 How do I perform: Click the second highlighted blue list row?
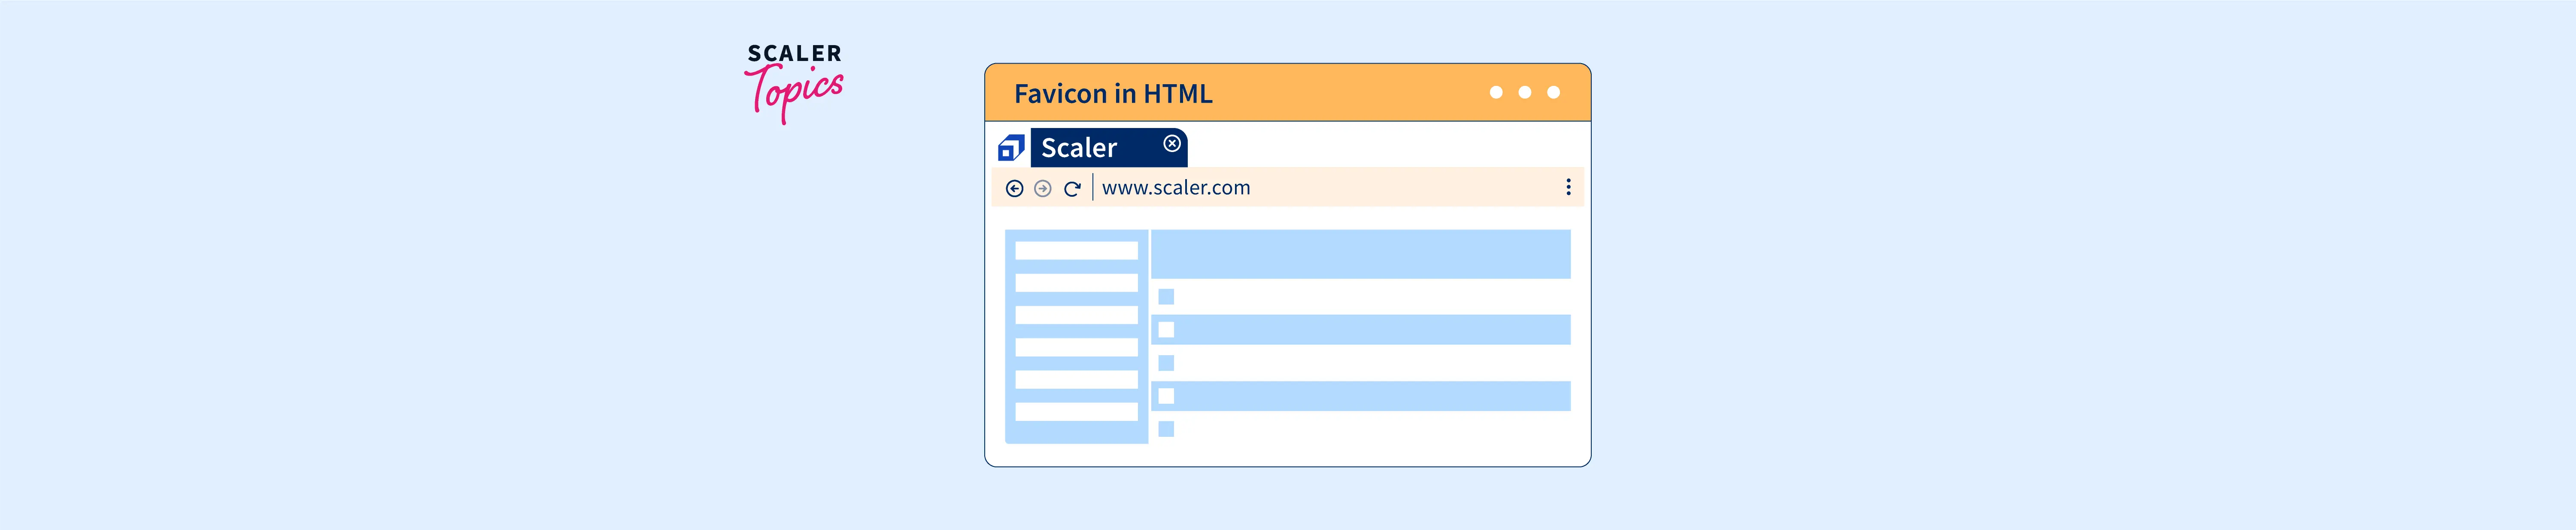(x=1370, y=396)
